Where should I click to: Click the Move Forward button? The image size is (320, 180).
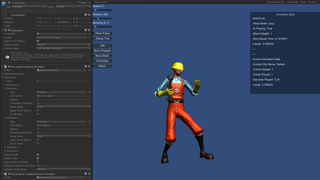click(x=102, y=51)
